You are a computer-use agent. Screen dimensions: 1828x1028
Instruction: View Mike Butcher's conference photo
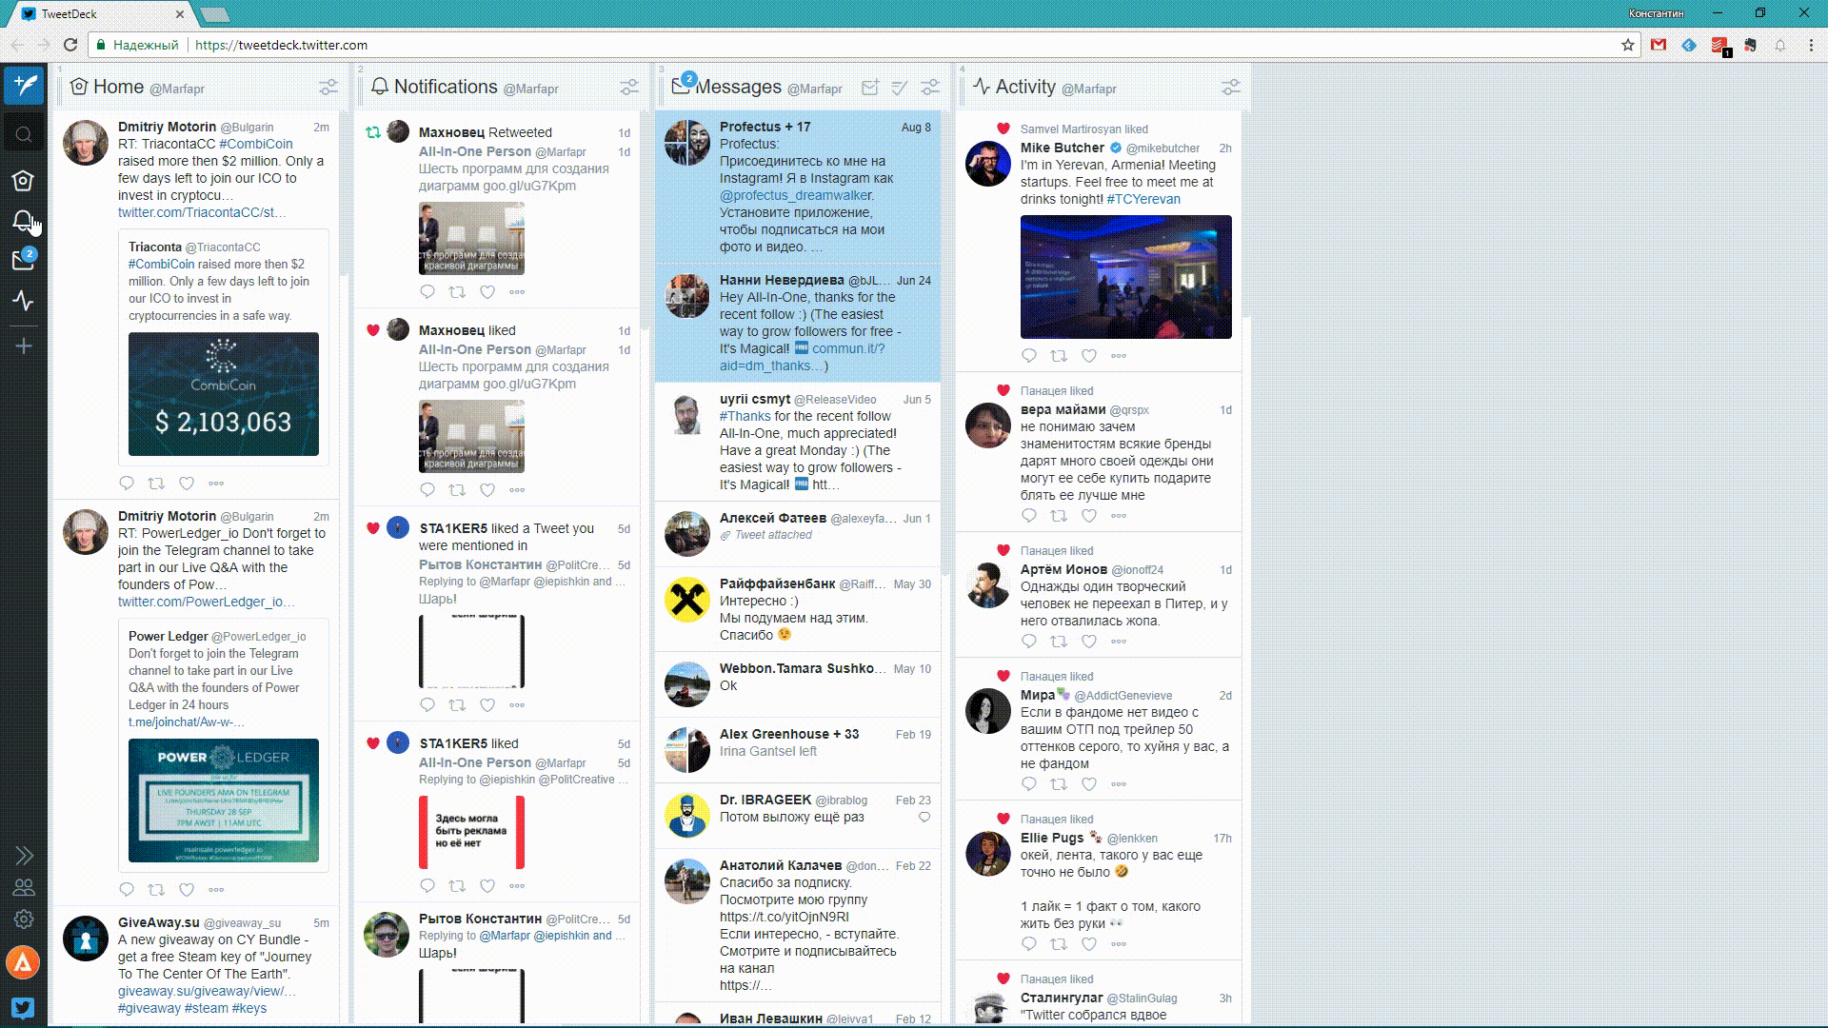[x=1125, y=277]
